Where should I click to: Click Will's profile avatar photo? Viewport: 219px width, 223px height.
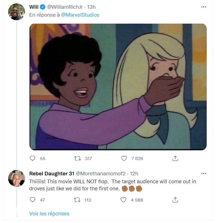17,12
